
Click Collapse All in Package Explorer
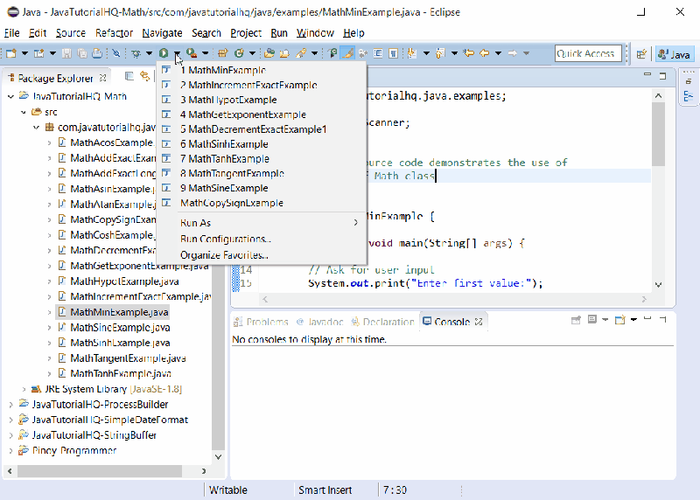(x=129, y=77)
